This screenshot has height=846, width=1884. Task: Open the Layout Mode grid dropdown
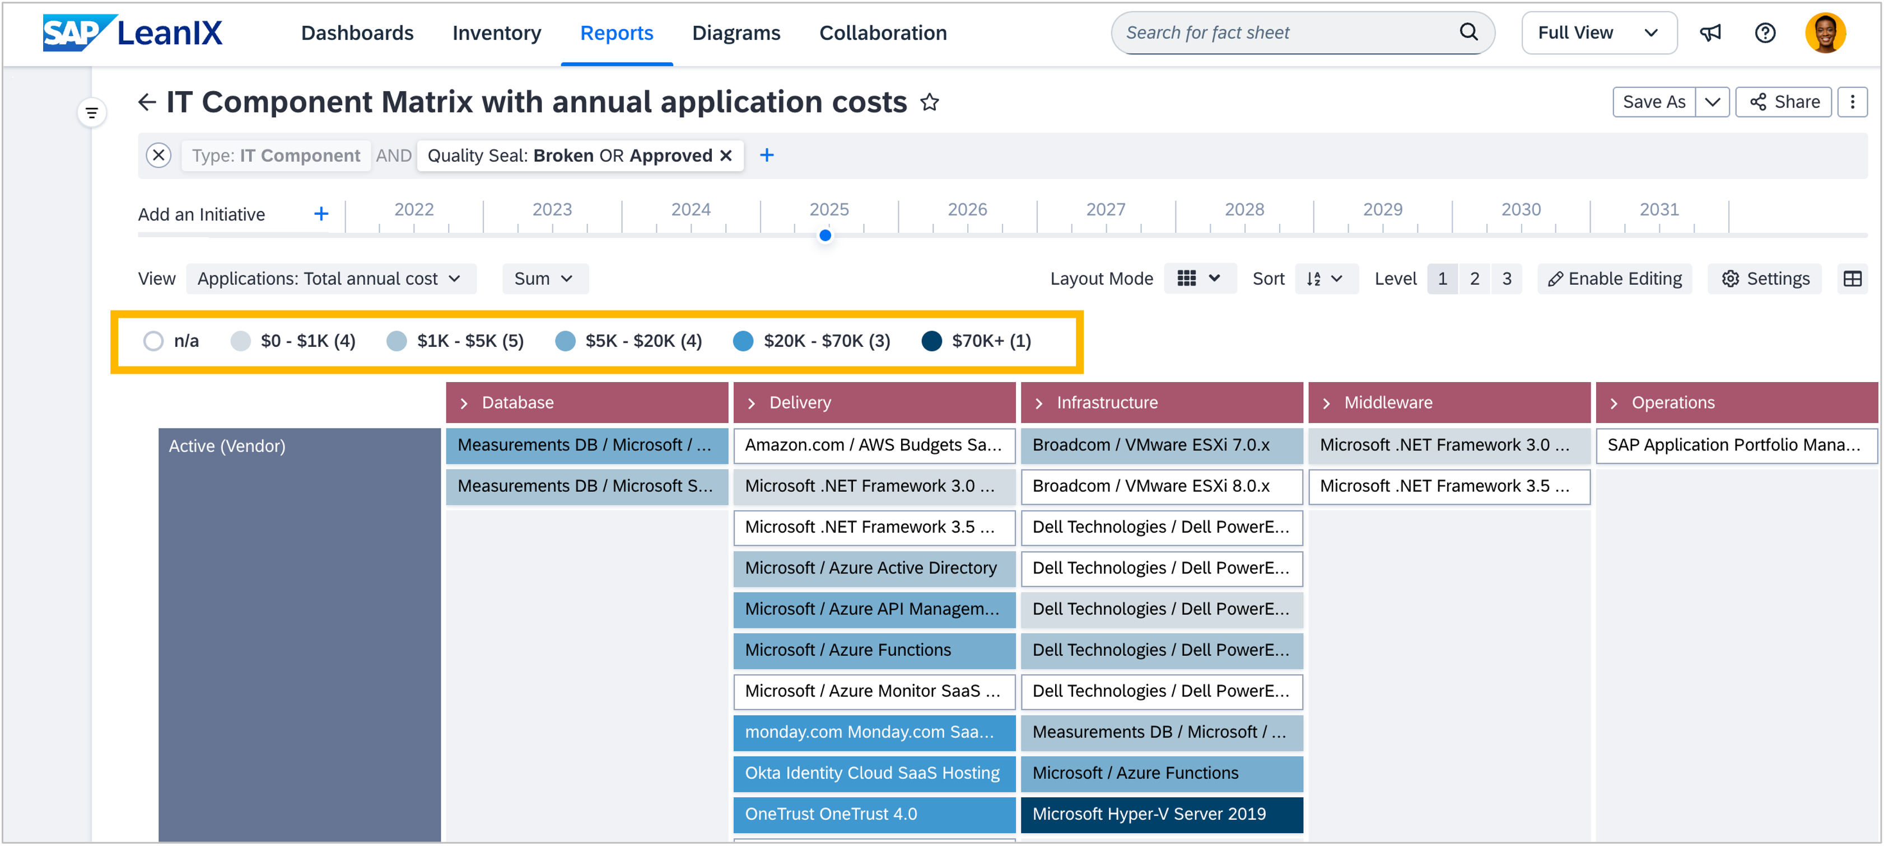click(x=1200, y=279)
